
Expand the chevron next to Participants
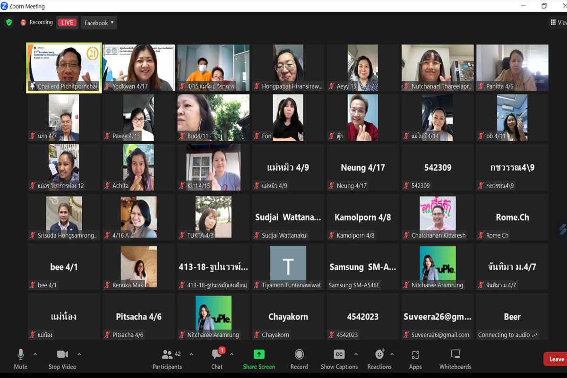point(191,354)
